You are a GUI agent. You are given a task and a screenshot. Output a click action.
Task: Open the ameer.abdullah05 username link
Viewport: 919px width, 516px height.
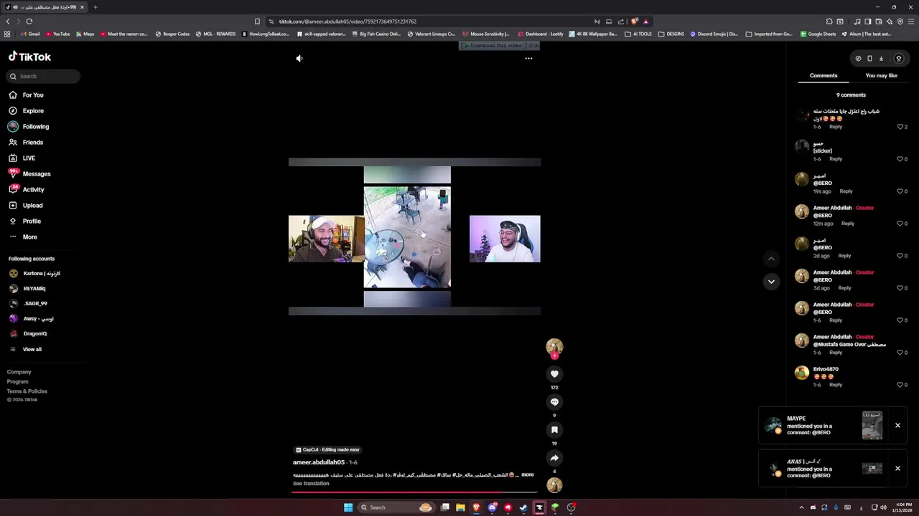tap(319, 462)
